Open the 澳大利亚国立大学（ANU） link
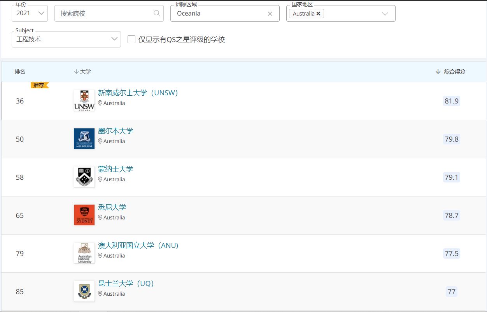Screen dimensions: 487x312 coord(138,245)
